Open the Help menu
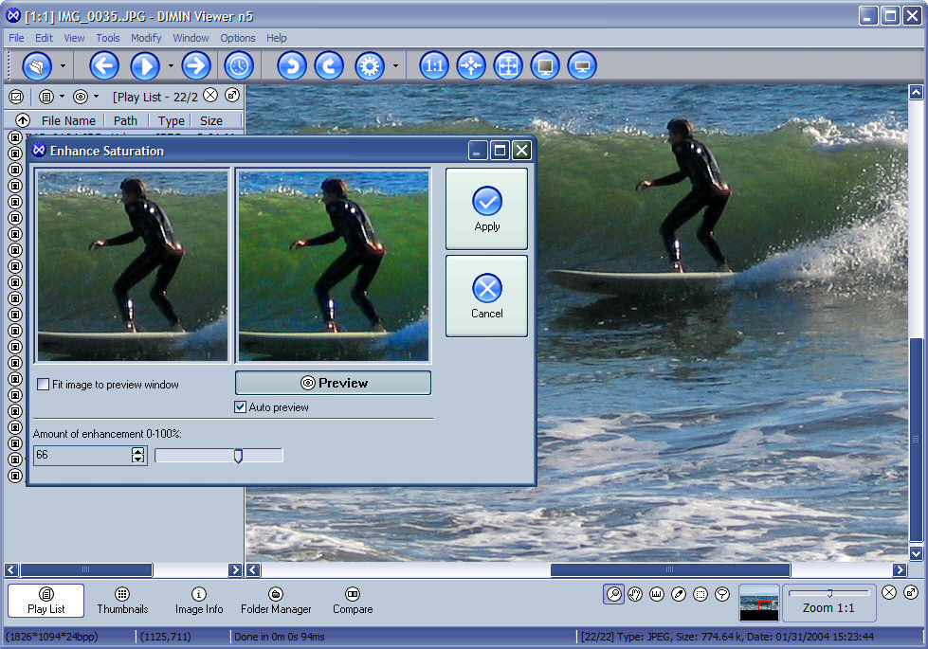The width and height of the screenshot is (928, 649). [276, 38]
